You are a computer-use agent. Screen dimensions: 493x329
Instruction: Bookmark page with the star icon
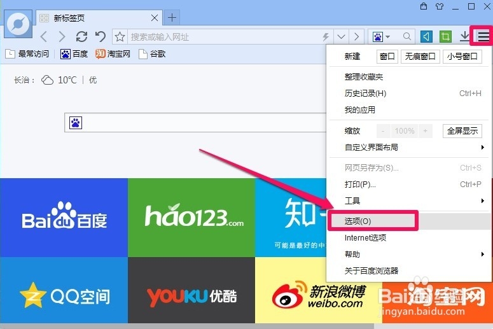(120, 37)
